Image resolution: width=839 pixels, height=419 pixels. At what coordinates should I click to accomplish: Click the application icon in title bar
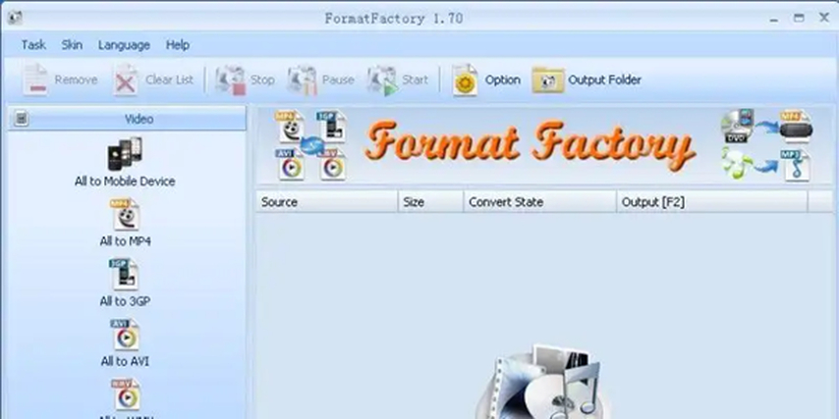(15, 19)
